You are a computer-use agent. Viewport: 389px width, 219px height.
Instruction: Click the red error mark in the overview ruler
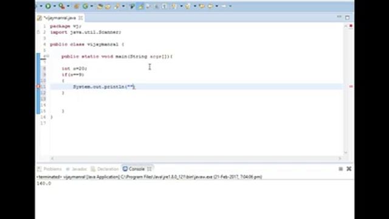click(351, 86)
